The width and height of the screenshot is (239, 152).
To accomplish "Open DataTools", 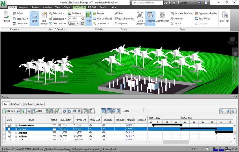I will click(x=225, y=17).
